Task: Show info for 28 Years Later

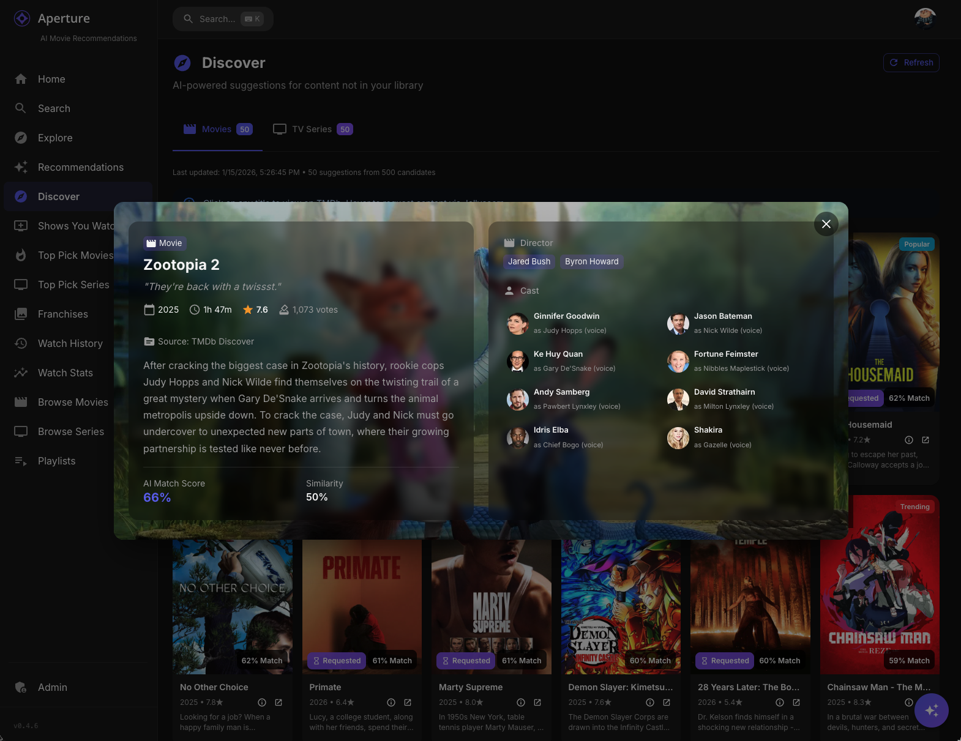Action: click(780, 702)
